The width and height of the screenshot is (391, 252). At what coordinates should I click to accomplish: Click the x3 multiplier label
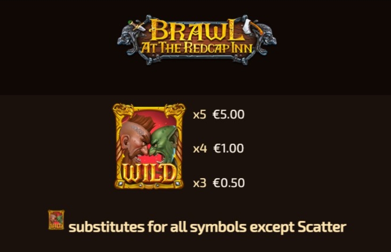199,183
